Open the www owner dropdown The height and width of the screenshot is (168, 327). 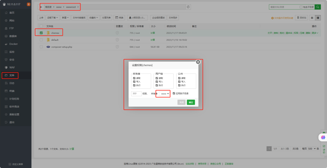point(164,94)
